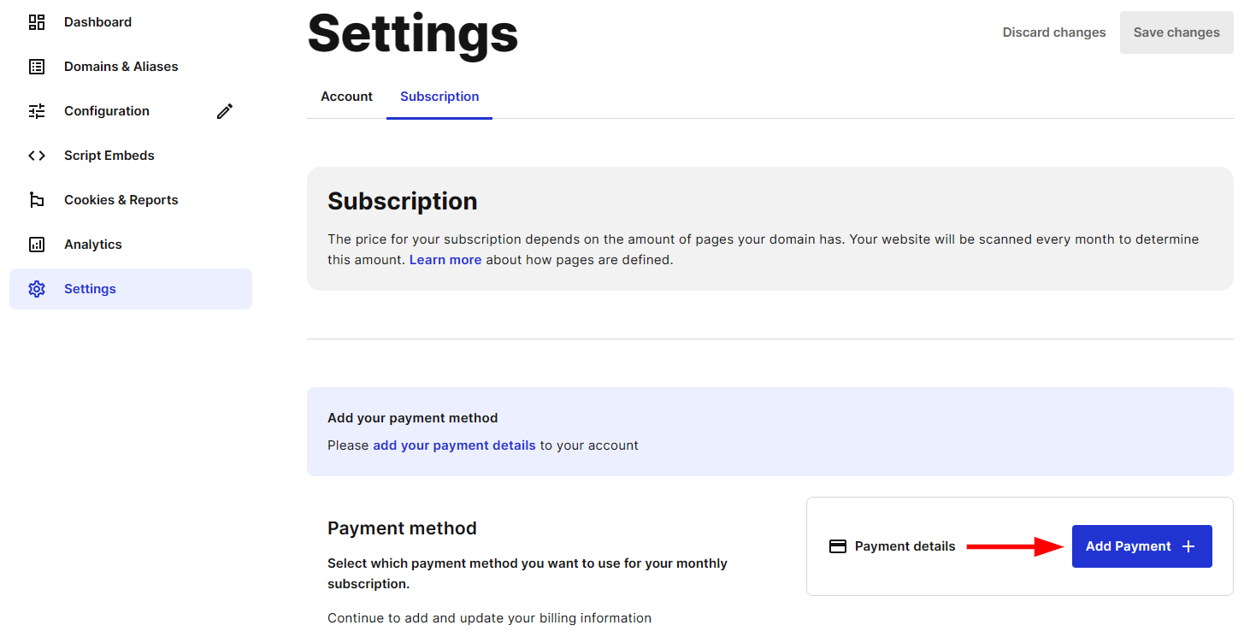Click the add your payment details link
The image size is (1244, 637).
click(454, 445)
